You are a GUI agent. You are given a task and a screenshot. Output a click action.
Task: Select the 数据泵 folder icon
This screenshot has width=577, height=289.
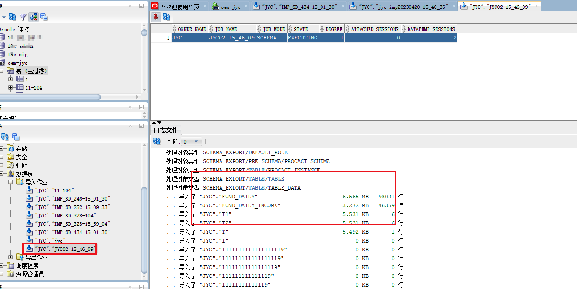11,174
